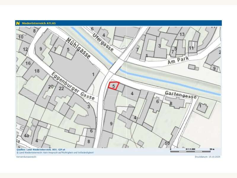Click the Druckdatum print date text
This screenshot has width=237, height=178.
pyautogui.click(x=208, y=156)
